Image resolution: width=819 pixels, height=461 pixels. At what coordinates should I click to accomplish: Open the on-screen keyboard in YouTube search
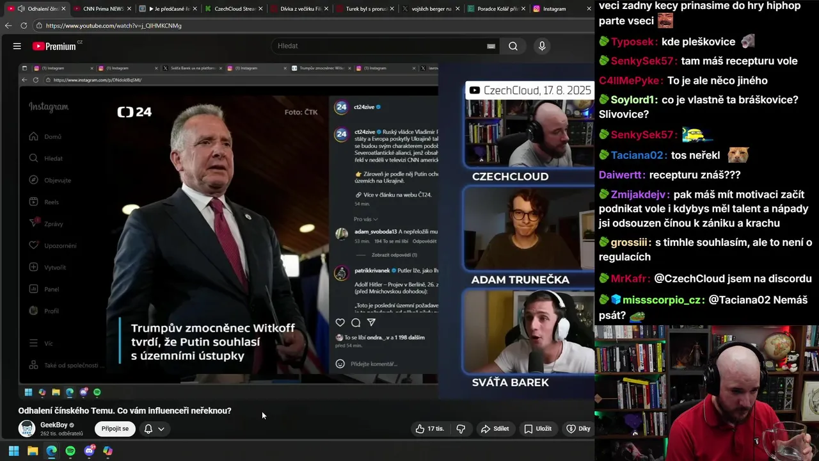point(491,46)
